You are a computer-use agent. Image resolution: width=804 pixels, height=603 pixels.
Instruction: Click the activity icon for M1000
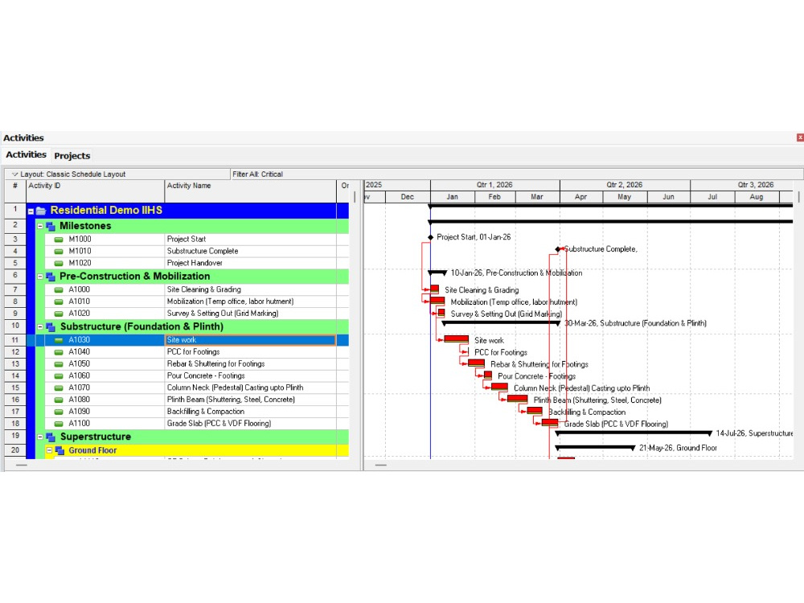click(59, 240)
